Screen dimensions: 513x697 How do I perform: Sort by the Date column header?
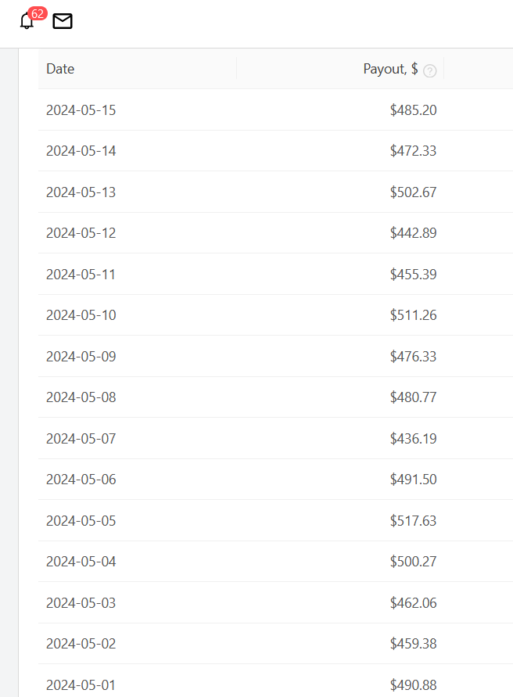tap(60, 69)
